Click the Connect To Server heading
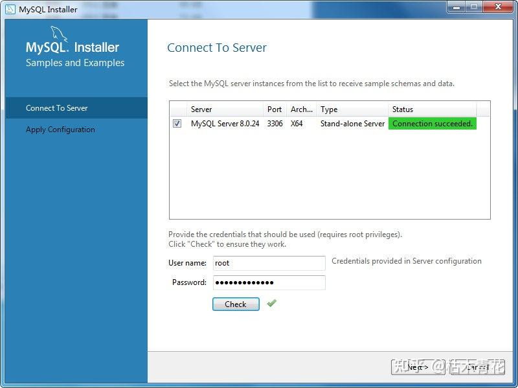Viewport: 518px width, 388px height. coord(217,47)
